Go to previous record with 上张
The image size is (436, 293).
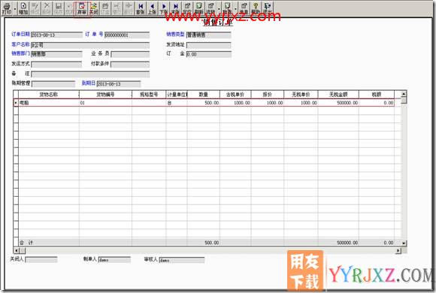pos(153,8)
